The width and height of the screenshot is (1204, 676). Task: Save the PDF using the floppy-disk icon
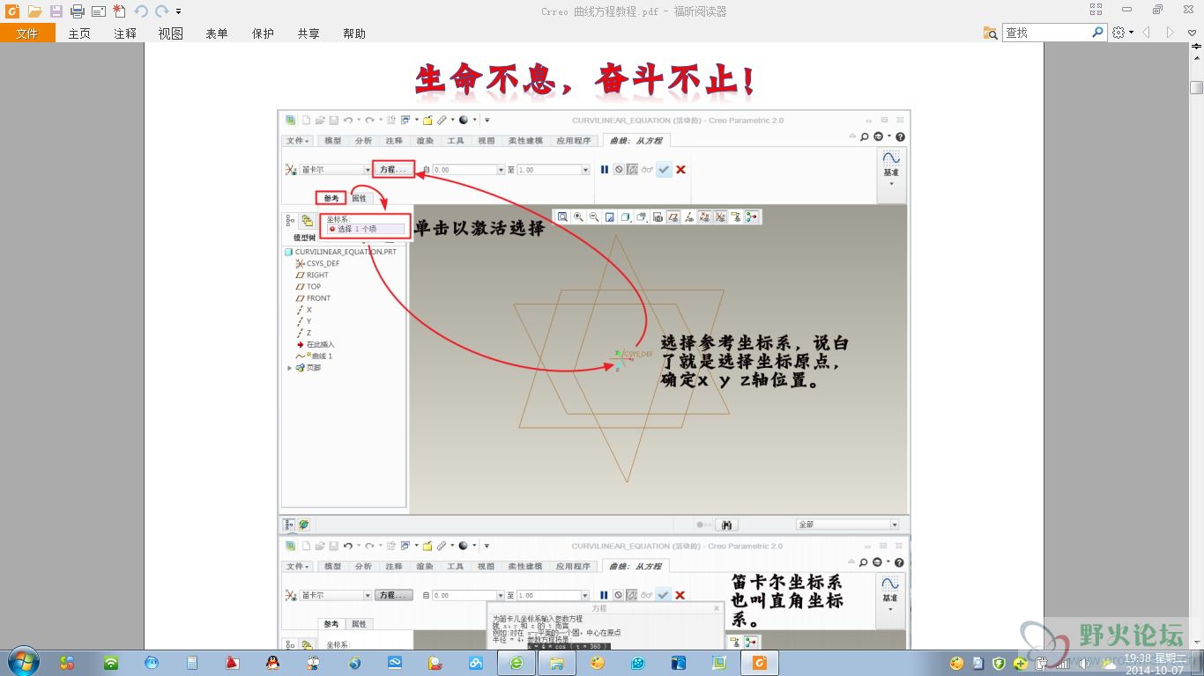[x=56, y=11]
